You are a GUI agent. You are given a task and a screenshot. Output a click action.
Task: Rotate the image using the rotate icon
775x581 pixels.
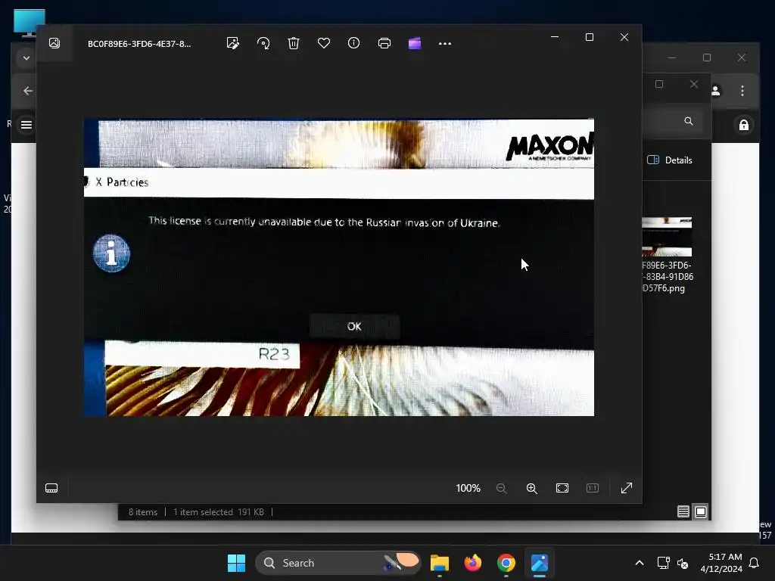coord(263,43)
